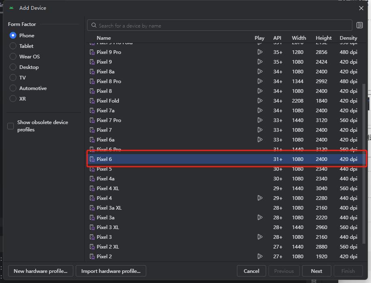This screenshot has width=371, height=283.
Task: Enable Show obsolete device profiles
Action: click(11, 126)
